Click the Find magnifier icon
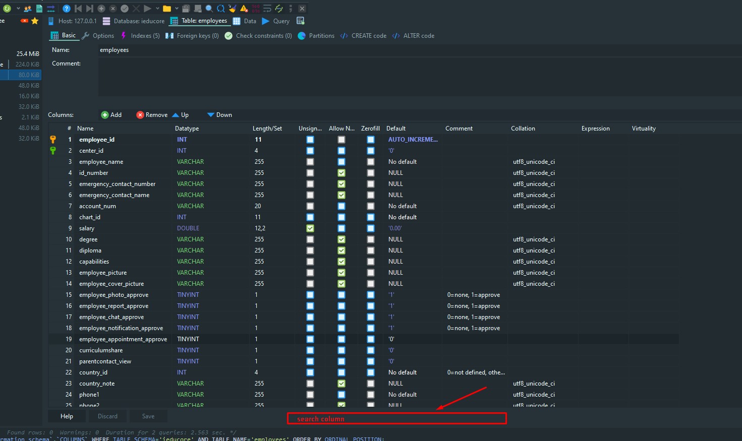This screenshot has height=441, width=742. click(209, 9)
